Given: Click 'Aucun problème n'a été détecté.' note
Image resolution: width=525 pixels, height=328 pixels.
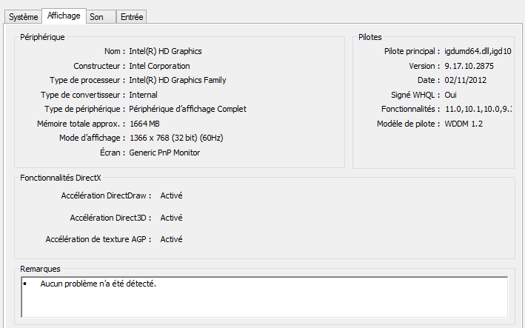Looking at the screenshot, I should tap(98, 284).
